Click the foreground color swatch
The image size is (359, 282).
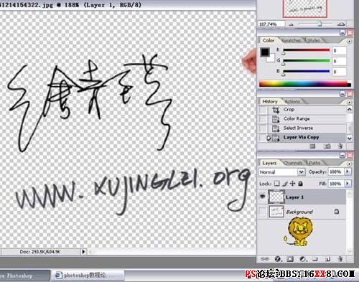click(x=265, y=52)
